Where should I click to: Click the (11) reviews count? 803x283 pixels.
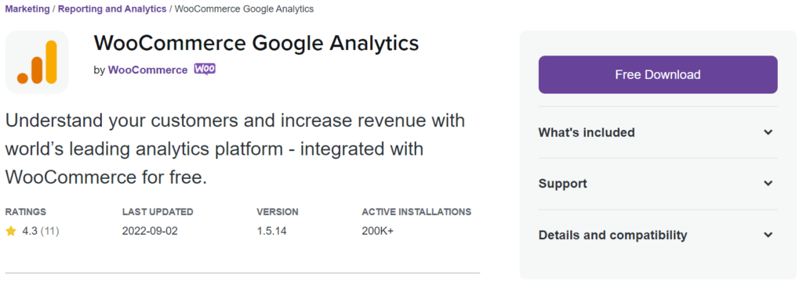coord(49,231)
